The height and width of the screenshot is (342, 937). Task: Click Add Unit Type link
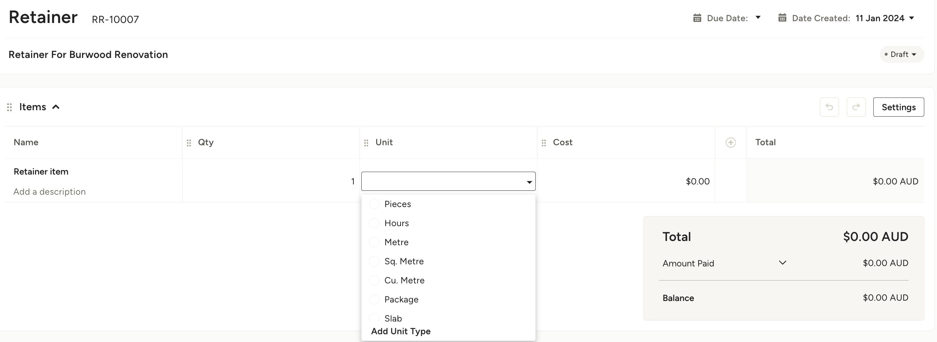401,331
